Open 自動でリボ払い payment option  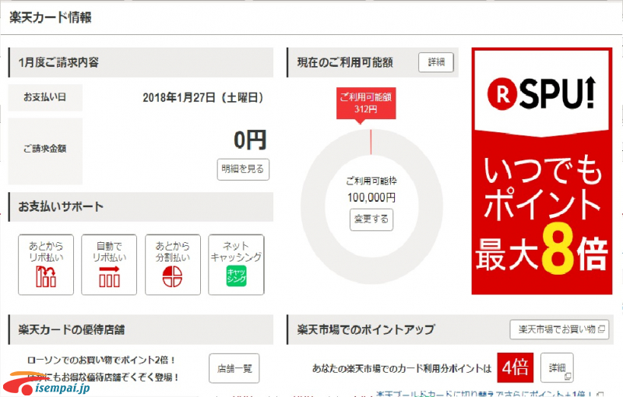point(109,265)
